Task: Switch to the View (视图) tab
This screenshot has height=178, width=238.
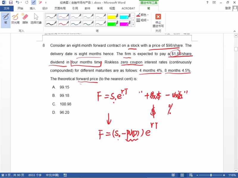Action: [x=112, y=8]
